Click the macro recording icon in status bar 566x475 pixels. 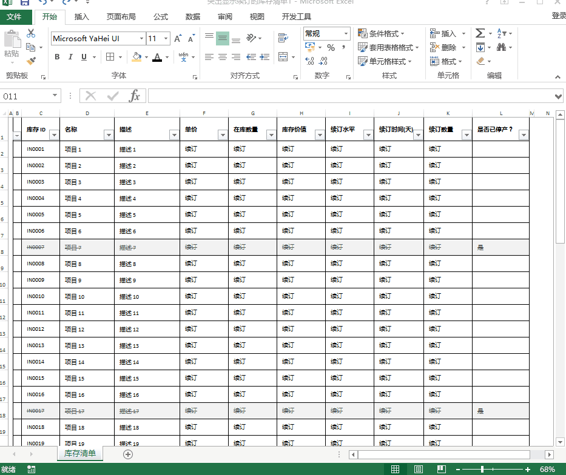tap(31, 469)
